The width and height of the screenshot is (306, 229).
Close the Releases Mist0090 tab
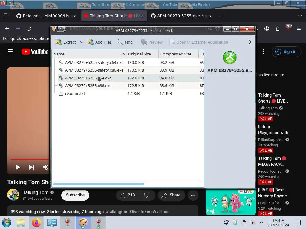75,16
